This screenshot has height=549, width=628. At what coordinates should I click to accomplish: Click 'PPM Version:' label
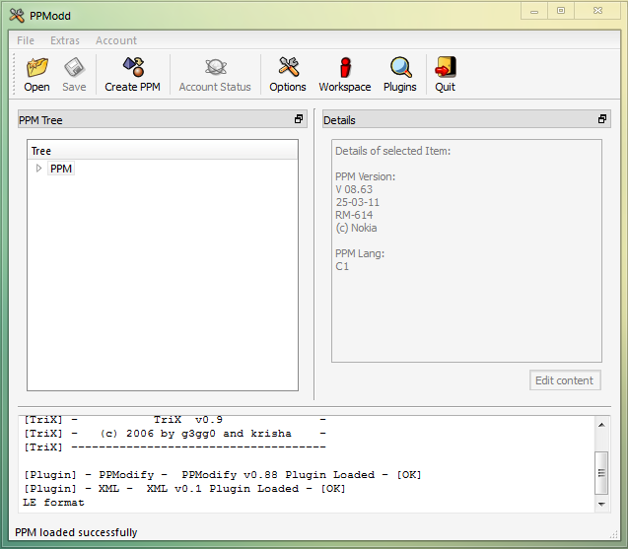pos(365,176)
